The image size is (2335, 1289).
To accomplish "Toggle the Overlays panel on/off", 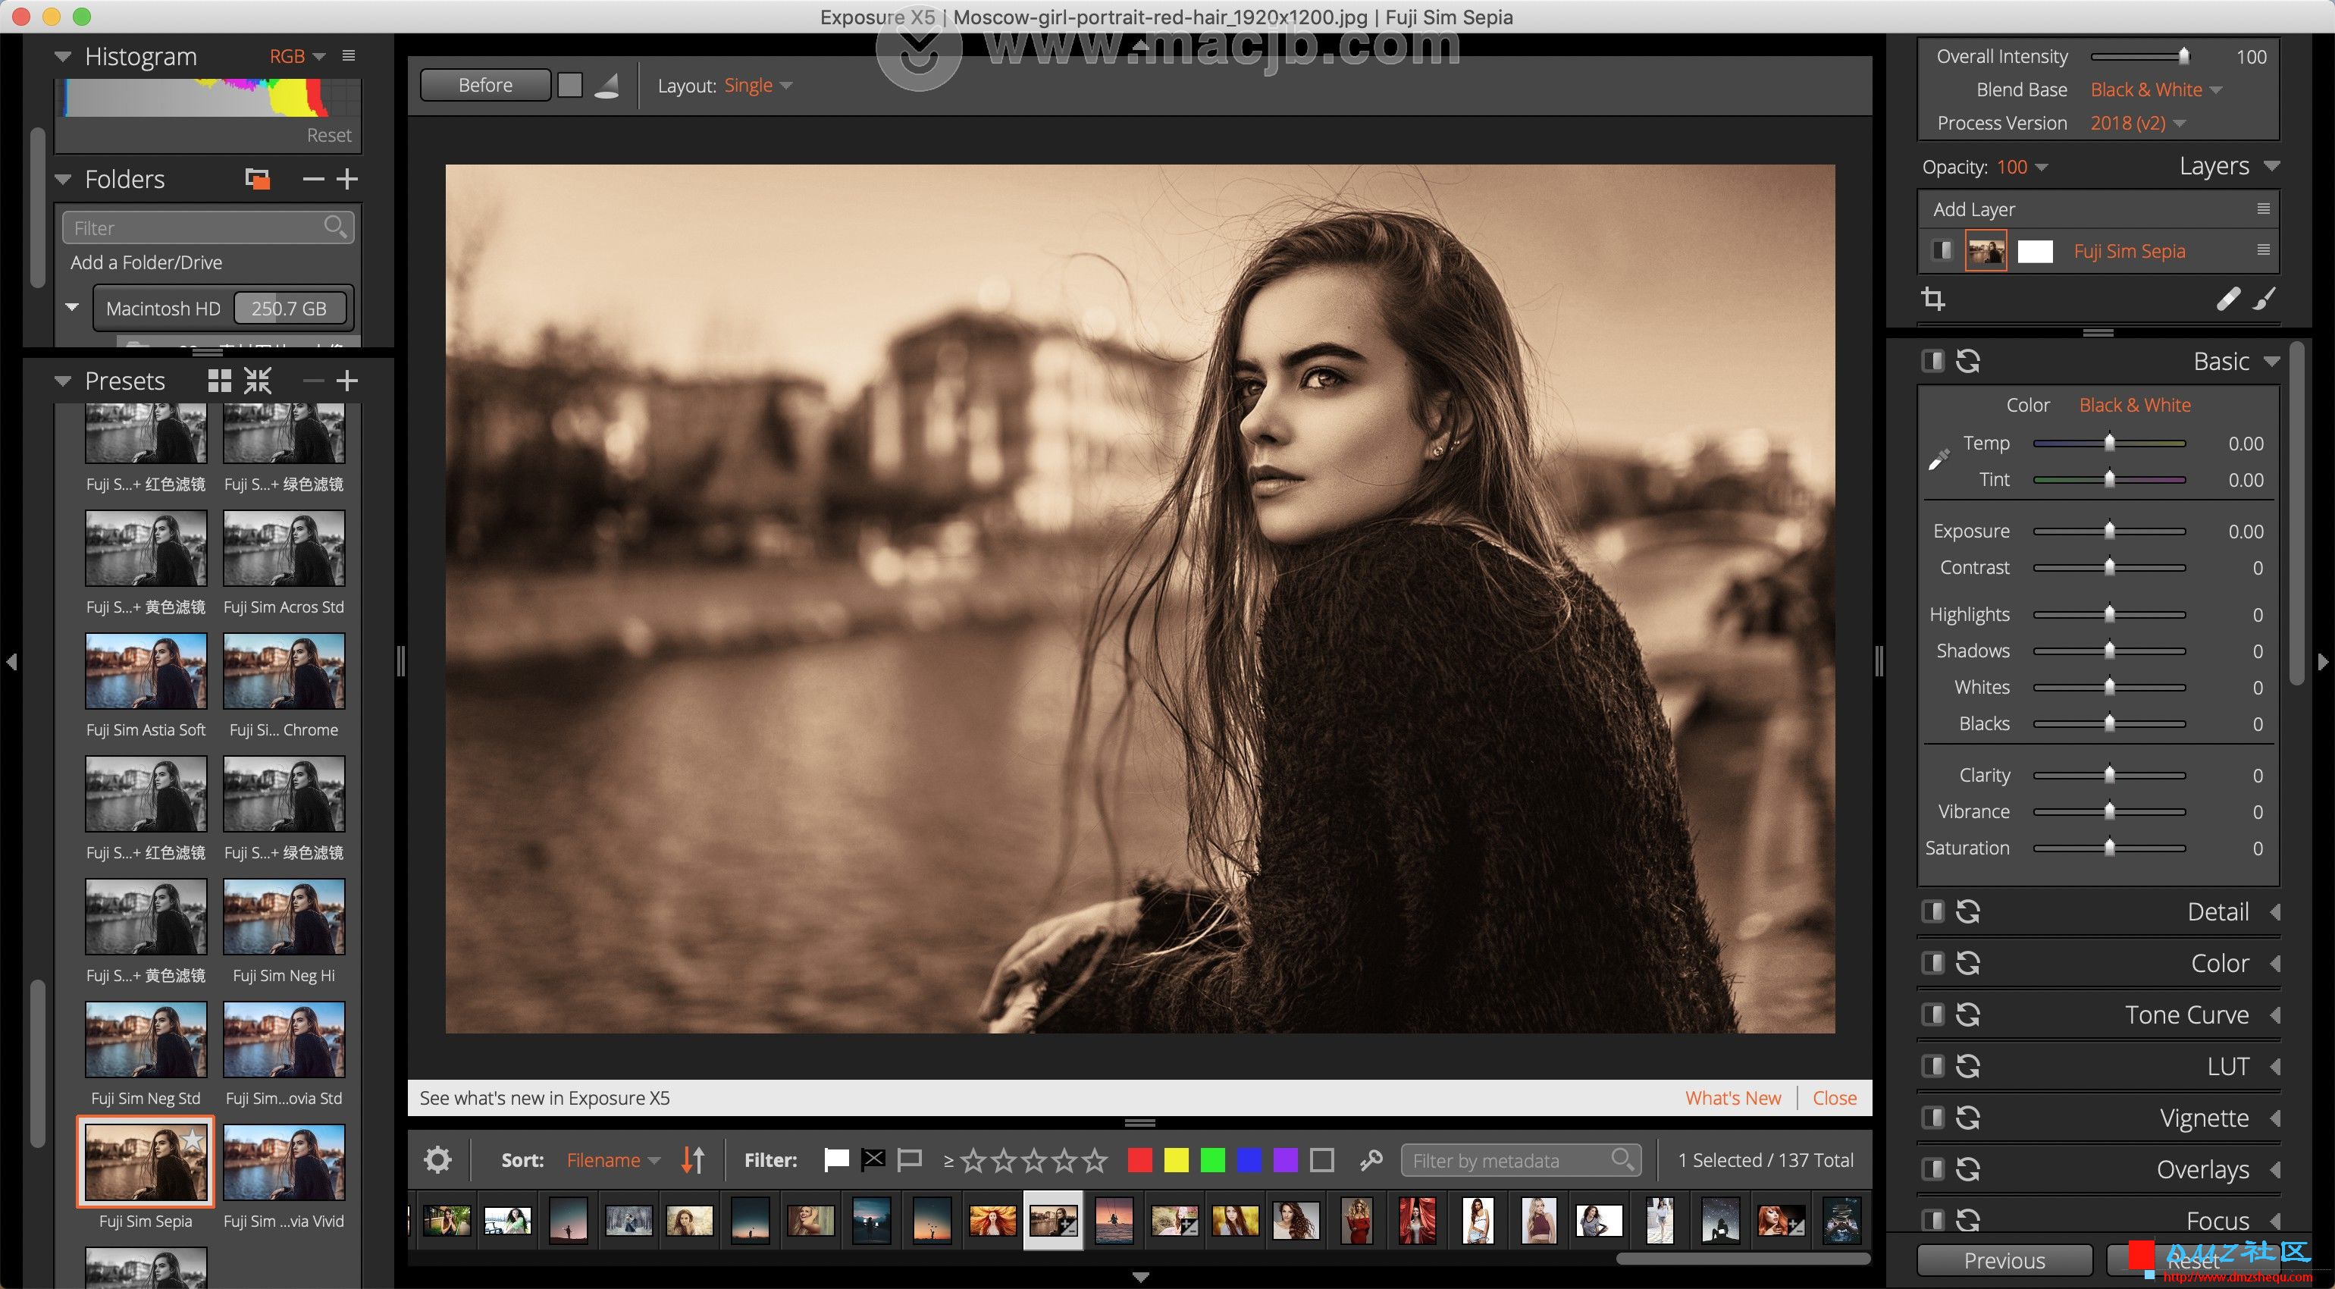I will (1932, 1169).
